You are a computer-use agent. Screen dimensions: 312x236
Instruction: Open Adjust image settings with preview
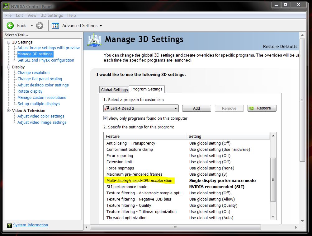point(49,48)
